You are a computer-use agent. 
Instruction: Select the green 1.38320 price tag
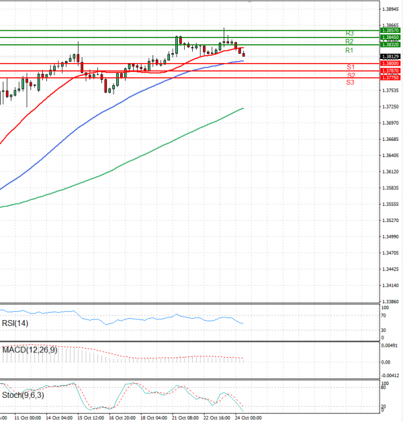coord(390,45)
